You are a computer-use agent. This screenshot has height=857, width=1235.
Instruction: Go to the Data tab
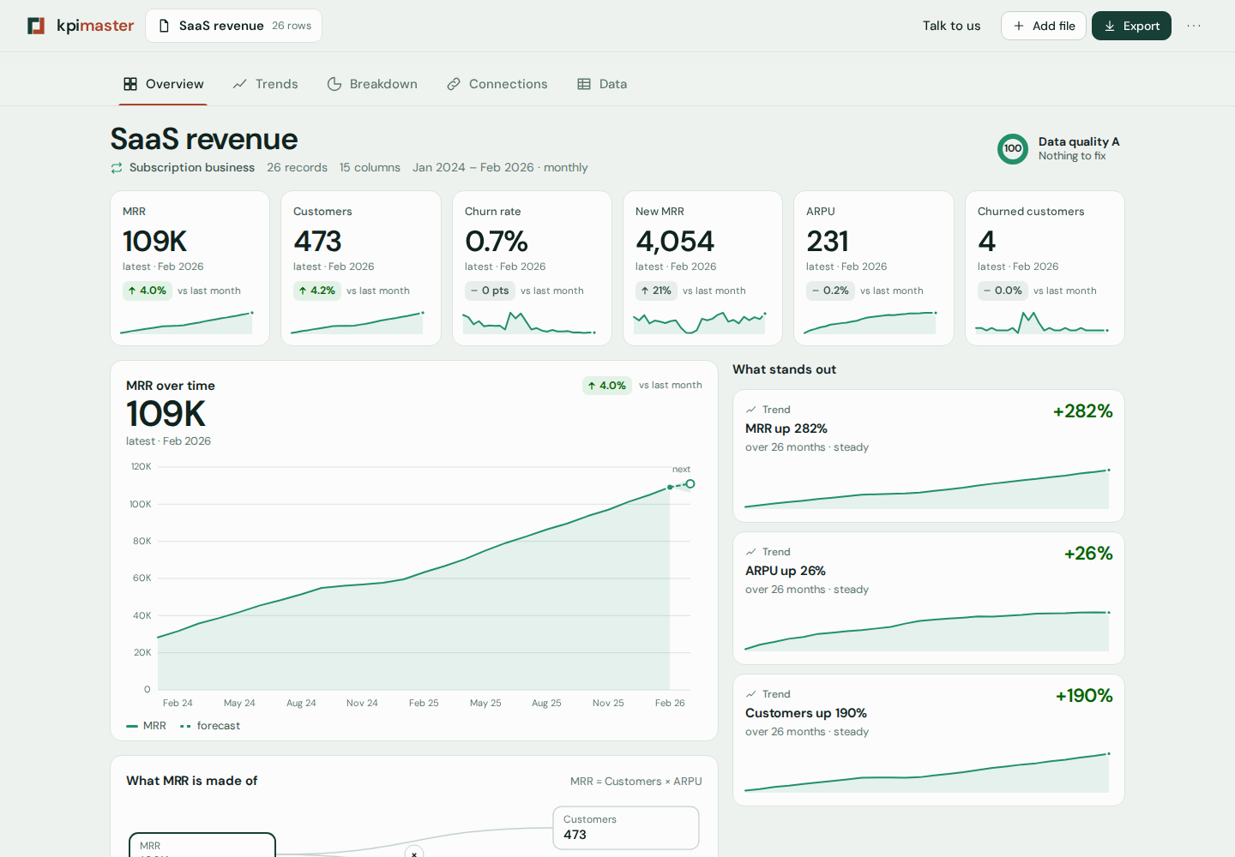(x=602, y=84)
